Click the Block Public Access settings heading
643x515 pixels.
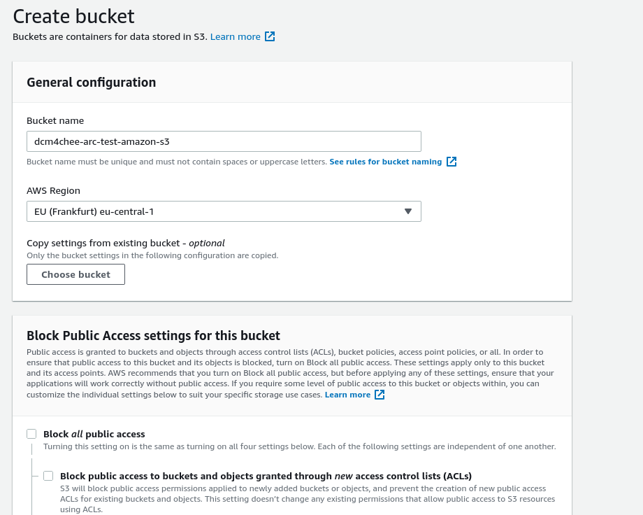(x=153, y=336)
